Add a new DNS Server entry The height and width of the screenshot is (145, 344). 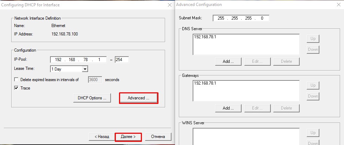(228, 61)
